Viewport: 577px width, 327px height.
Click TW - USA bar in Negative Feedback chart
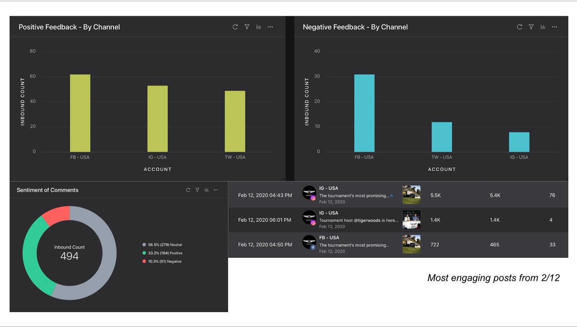[442, 137]
